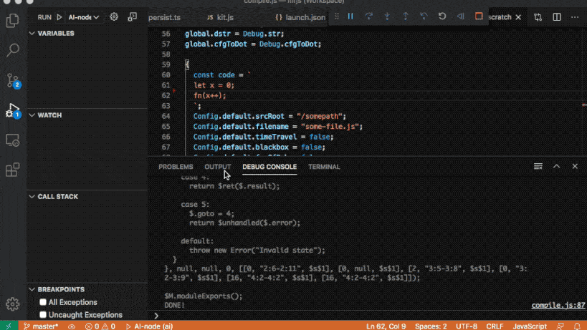Open the Extensions view icon

(x=12, y=170)
